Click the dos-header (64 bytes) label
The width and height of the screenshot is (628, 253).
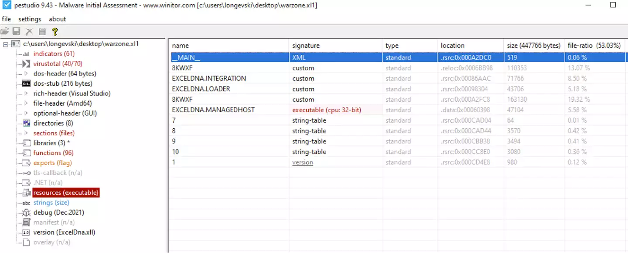(x=65, y=74)
